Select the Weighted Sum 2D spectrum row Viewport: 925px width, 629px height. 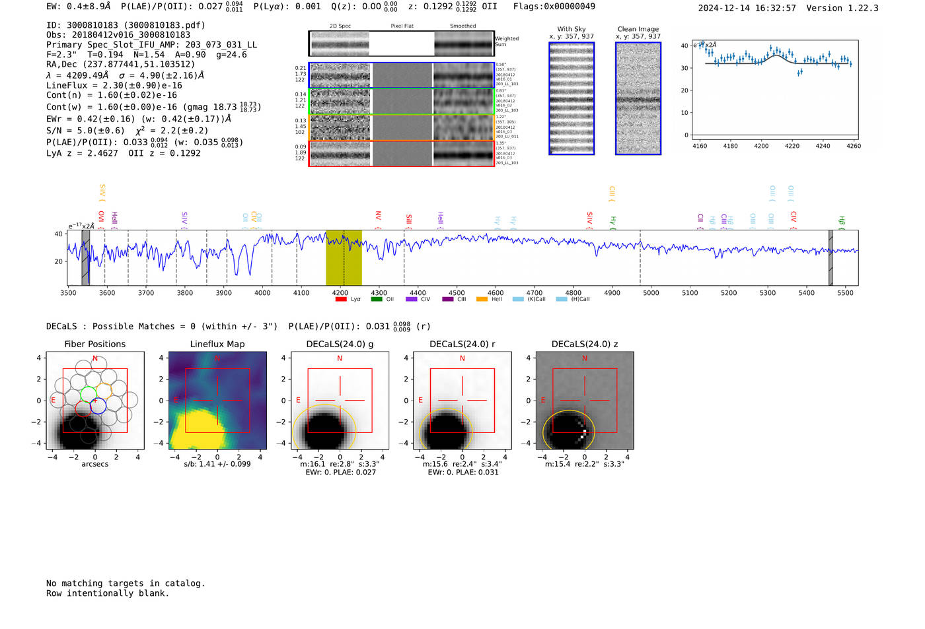click(x=402, y=44)
